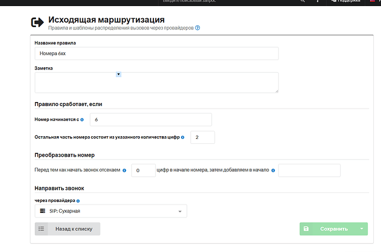
Task: Open the 'SIP: Сухарная' provider dropdown
Action: pos(111,211)
